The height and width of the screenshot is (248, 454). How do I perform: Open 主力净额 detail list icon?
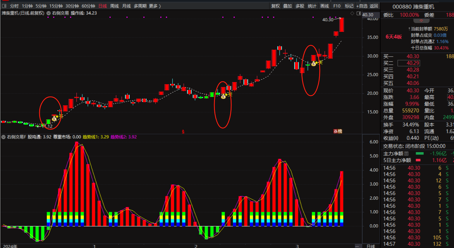click(406, 153)
